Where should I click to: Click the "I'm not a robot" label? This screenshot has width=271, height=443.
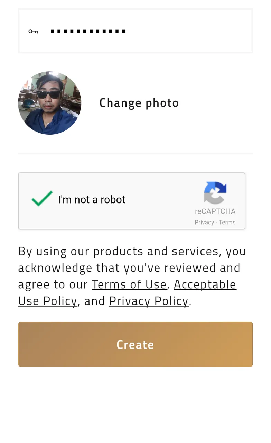coord(92,200)
